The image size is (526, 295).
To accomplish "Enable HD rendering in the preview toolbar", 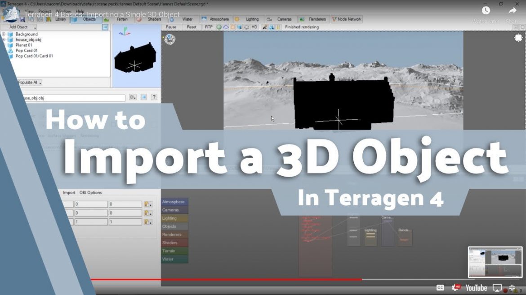I will tap(254, 27).
